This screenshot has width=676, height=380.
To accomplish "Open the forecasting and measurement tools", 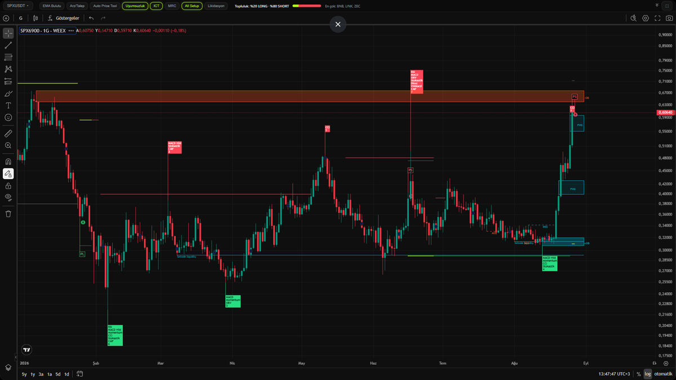I will click(x=8, y=81).
